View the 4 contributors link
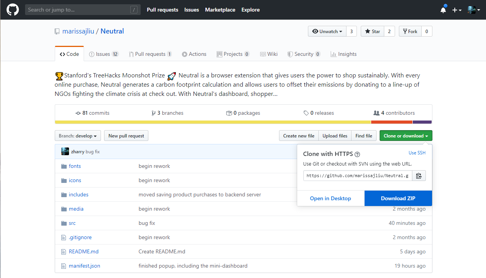This screenshot has height=278, width=486. (394, 113)
